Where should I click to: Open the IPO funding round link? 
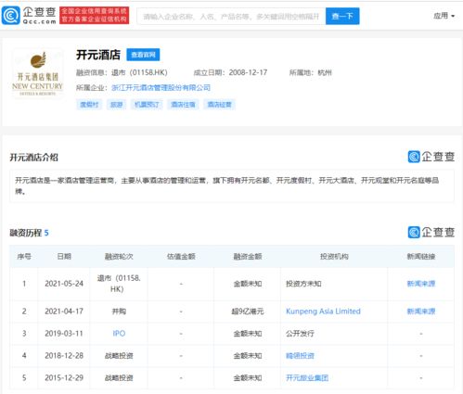(119, 334)
